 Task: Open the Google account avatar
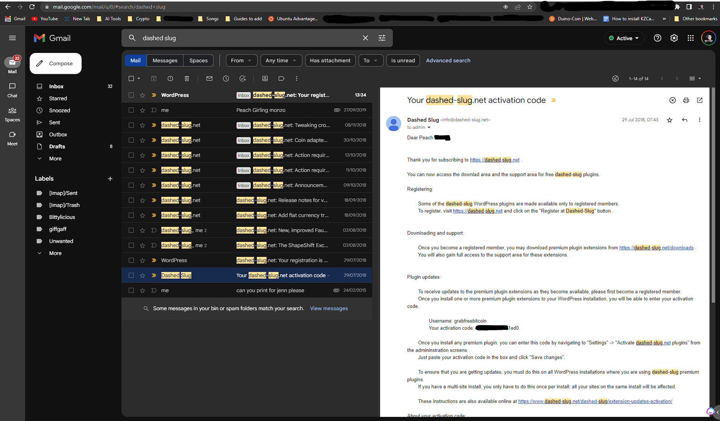click(x=708, y=38)
